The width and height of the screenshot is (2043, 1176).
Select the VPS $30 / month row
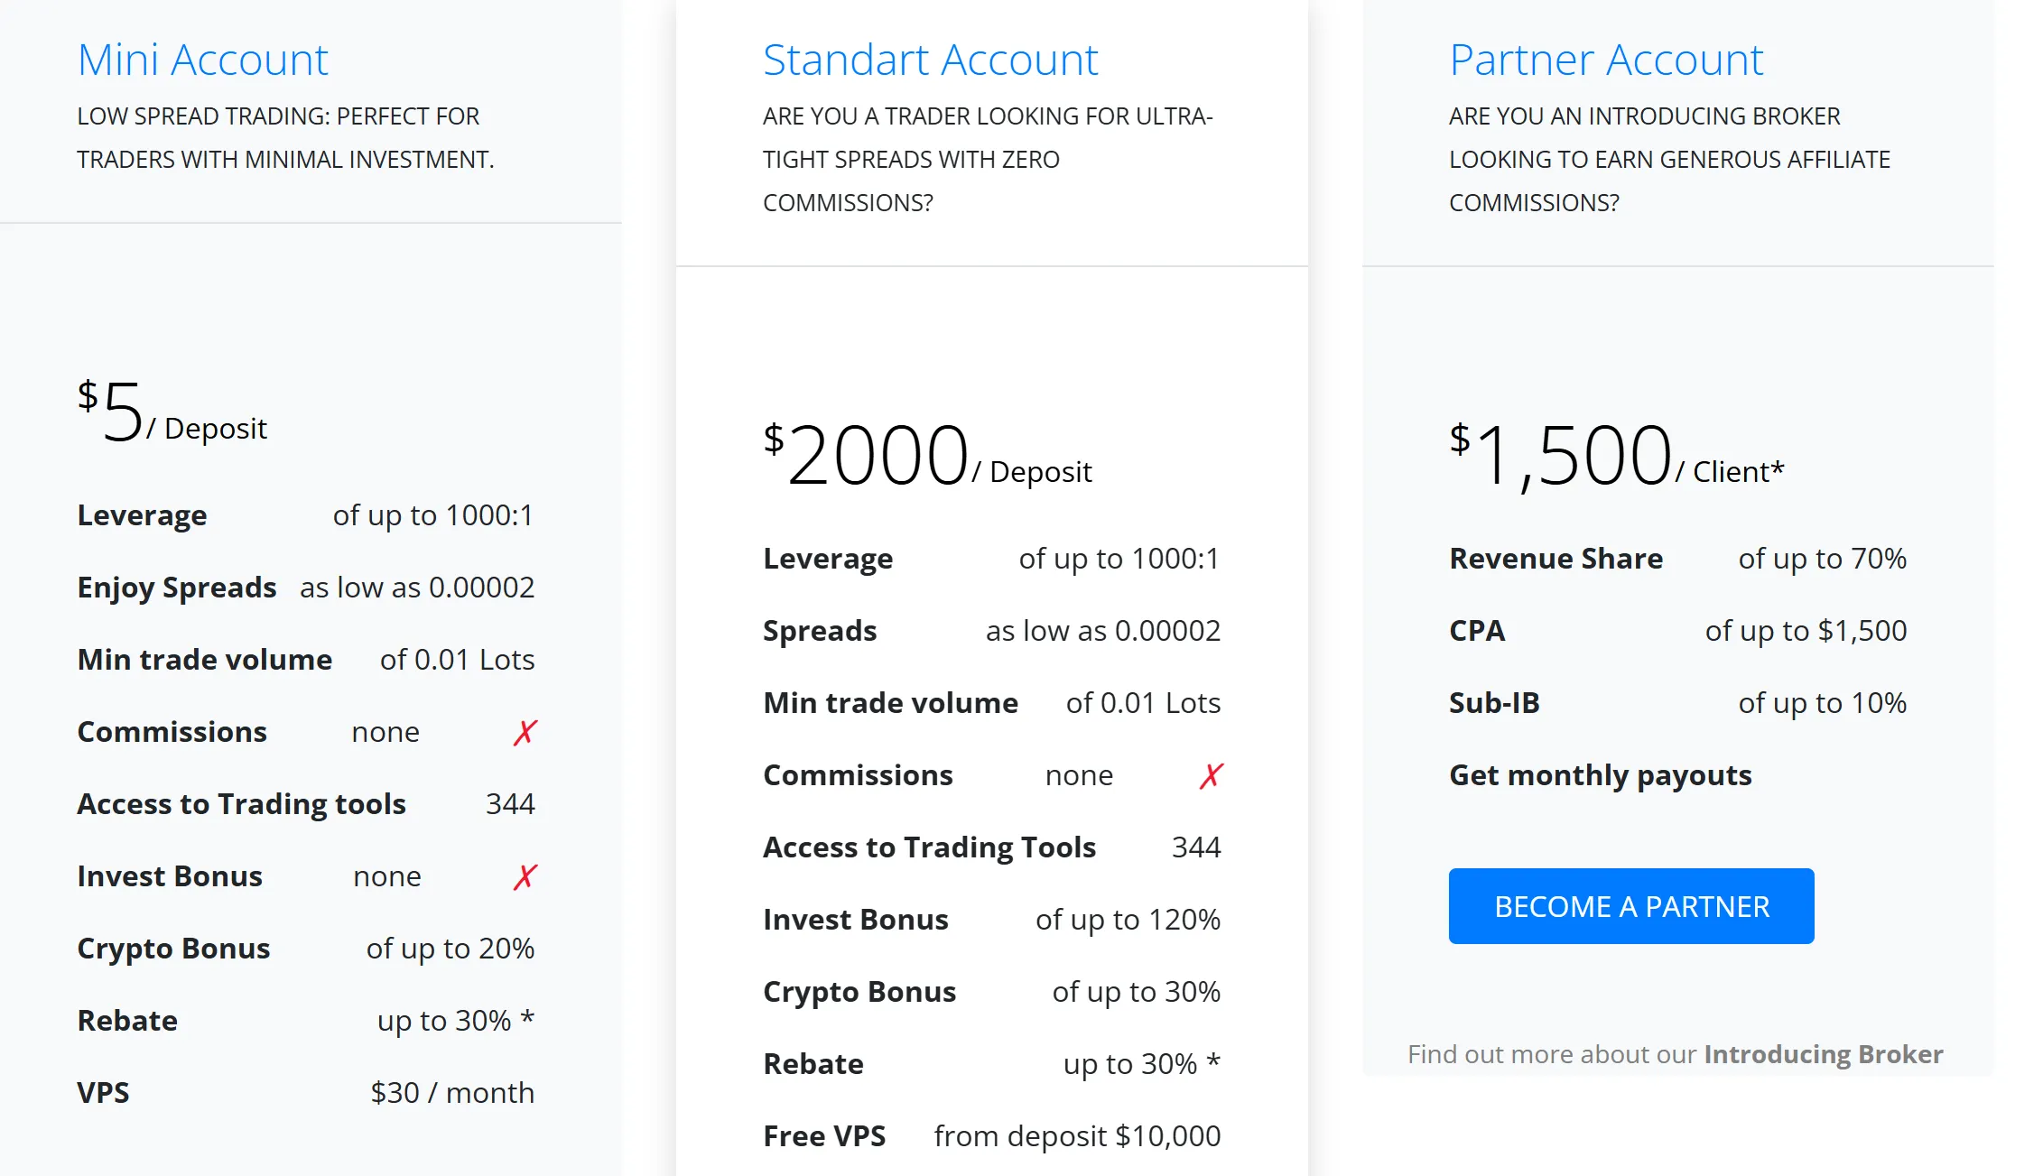tap(306, 1093)
